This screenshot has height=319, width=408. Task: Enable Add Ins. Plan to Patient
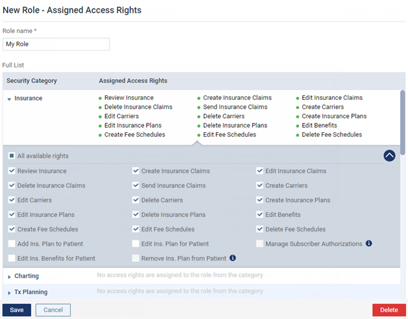(12, 244)
